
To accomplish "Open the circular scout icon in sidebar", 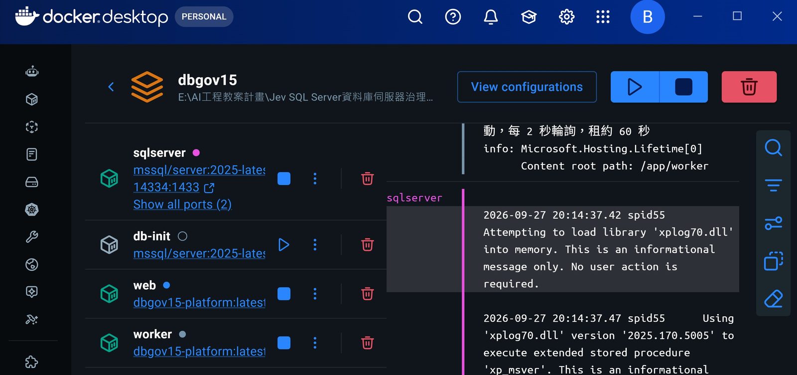I will pos(32,264).
